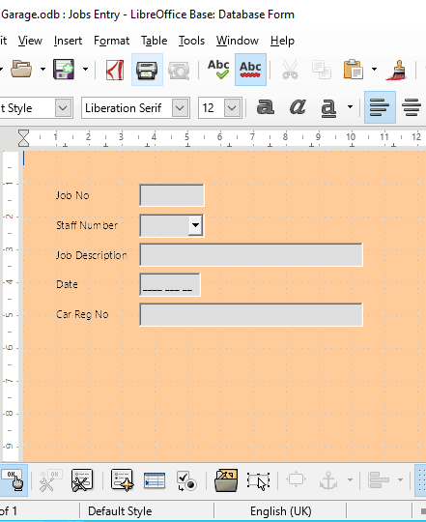The width and height of the screenshot is (426, 522).
Task: Open the Window menu
Action: coord(238,41)
